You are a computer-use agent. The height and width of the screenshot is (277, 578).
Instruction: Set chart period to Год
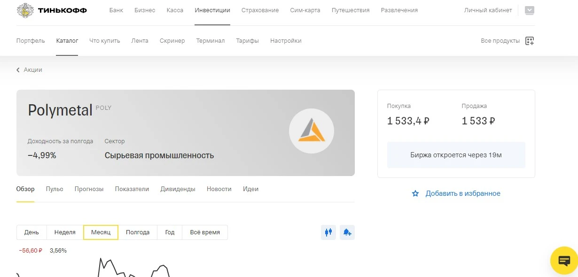point(170,232)
